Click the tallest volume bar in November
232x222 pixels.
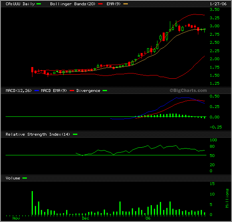coord(32,203)
